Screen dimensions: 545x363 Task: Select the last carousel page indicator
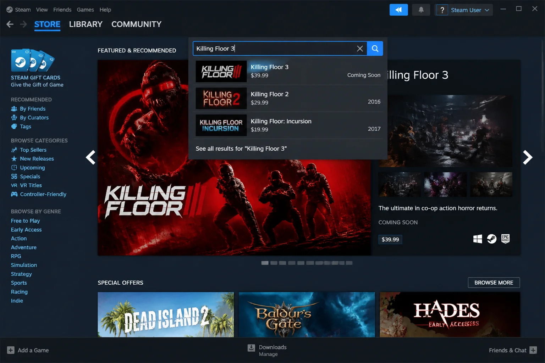point(349,263)
